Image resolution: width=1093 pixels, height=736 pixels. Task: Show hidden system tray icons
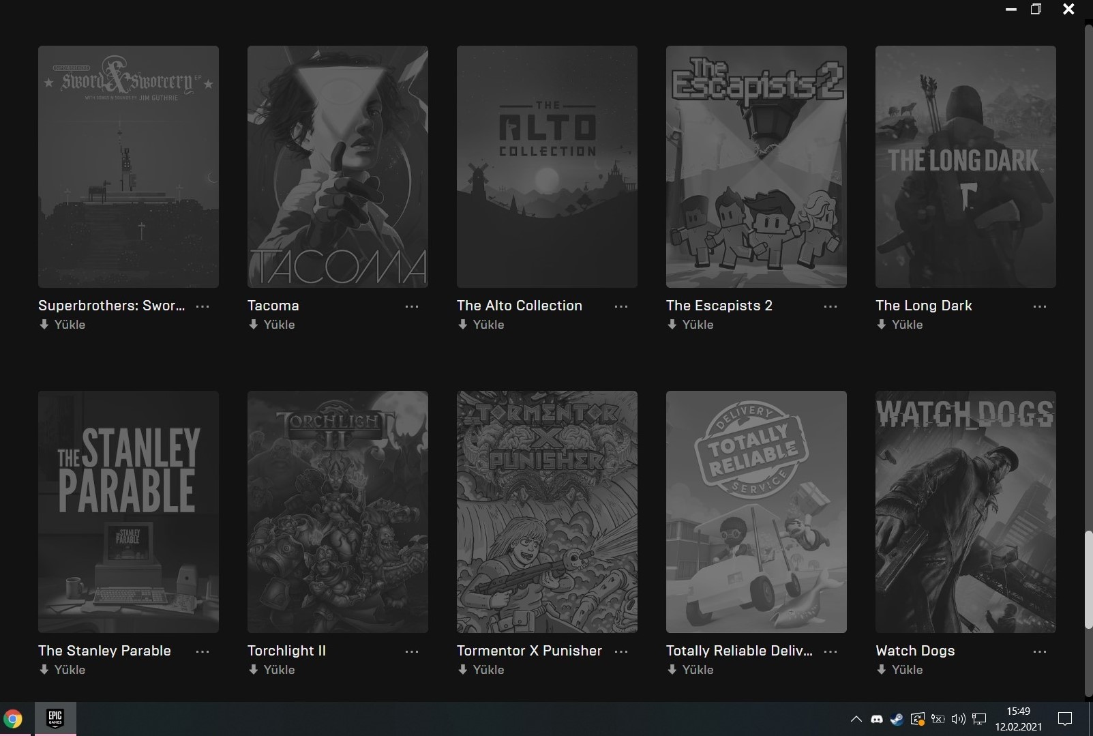(856, 719)
